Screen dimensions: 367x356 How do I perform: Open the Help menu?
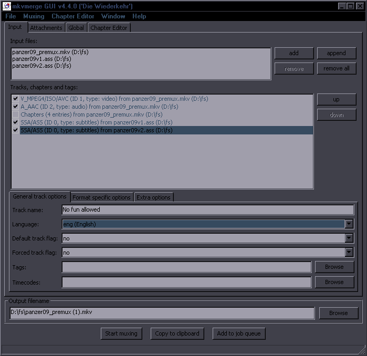point(139,16)
